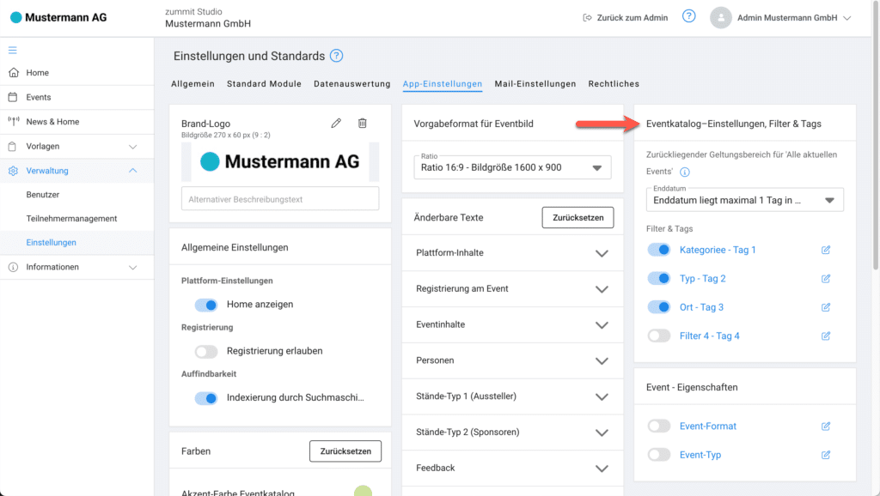
Task: Switch to the Mail-Einstellungen tab
Action: click(535, 84)
